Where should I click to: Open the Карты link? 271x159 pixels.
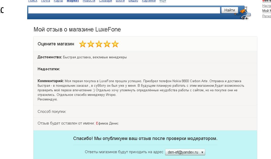coord(58,1)
